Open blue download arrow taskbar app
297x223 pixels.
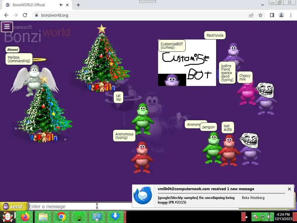coord(115,217)
